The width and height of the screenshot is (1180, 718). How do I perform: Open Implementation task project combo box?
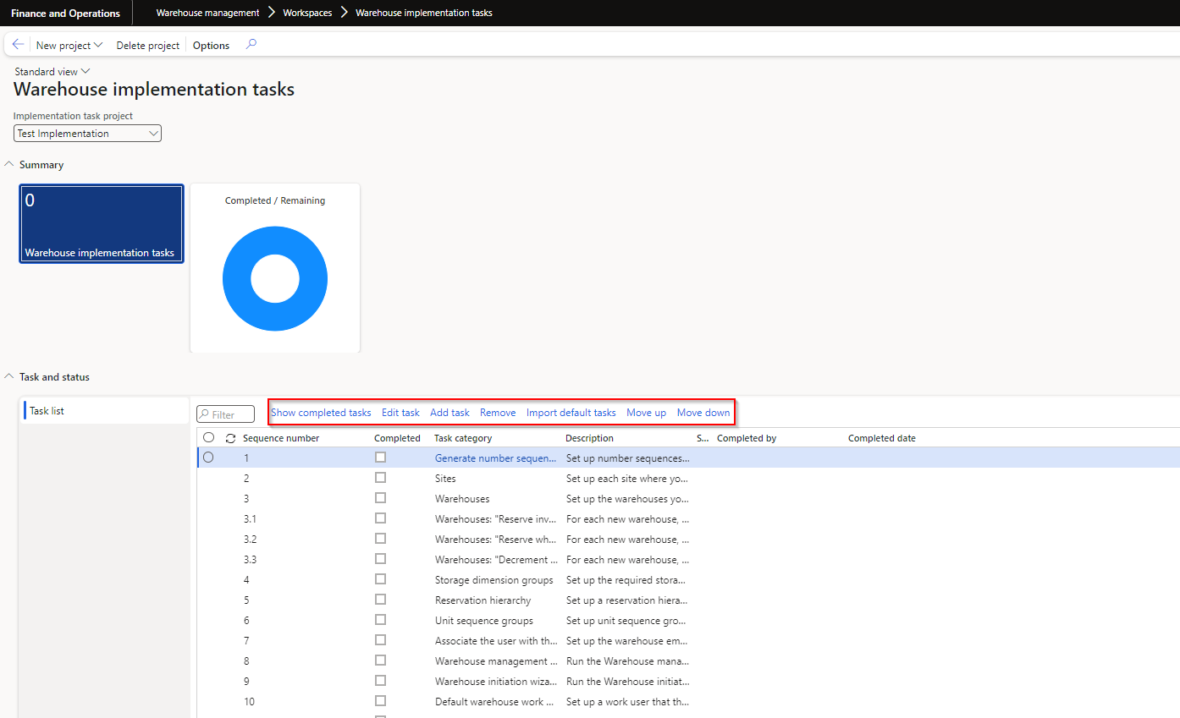(87, 134)
